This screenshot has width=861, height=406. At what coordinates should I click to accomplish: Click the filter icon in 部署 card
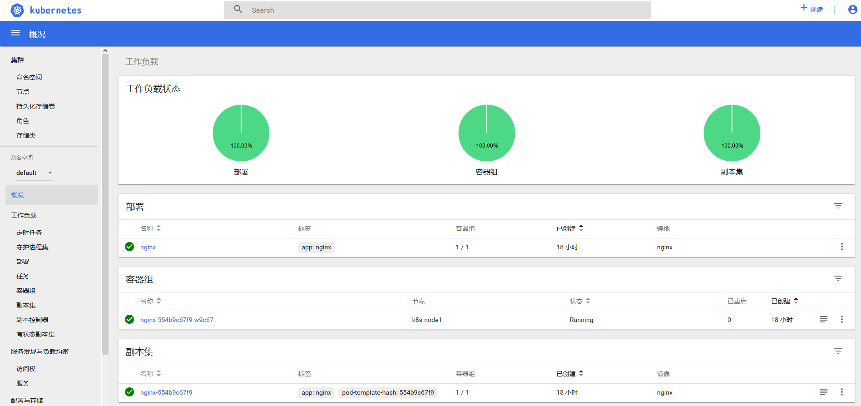(838, 206)
